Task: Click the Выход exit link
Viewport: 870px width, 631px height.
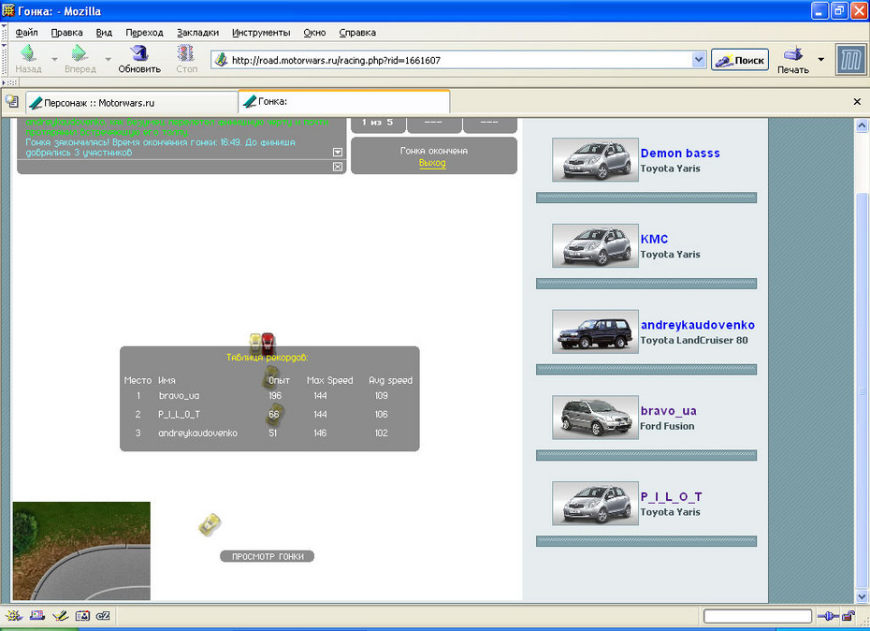Action: tap(432, 163)
